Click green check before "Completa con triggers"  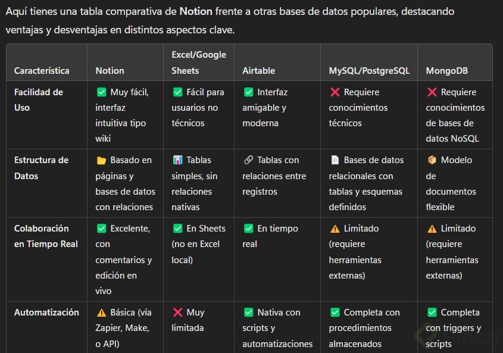tap(432, 313)
